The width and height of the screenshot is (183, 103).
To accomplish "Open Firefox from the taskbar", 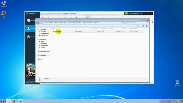I will pyautogui.click(x=14, y=101).
